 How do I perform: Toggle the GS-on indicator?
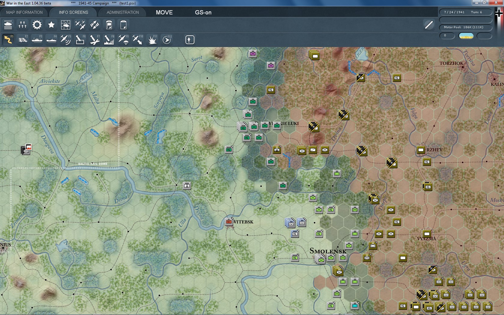[x=203, y=12]
